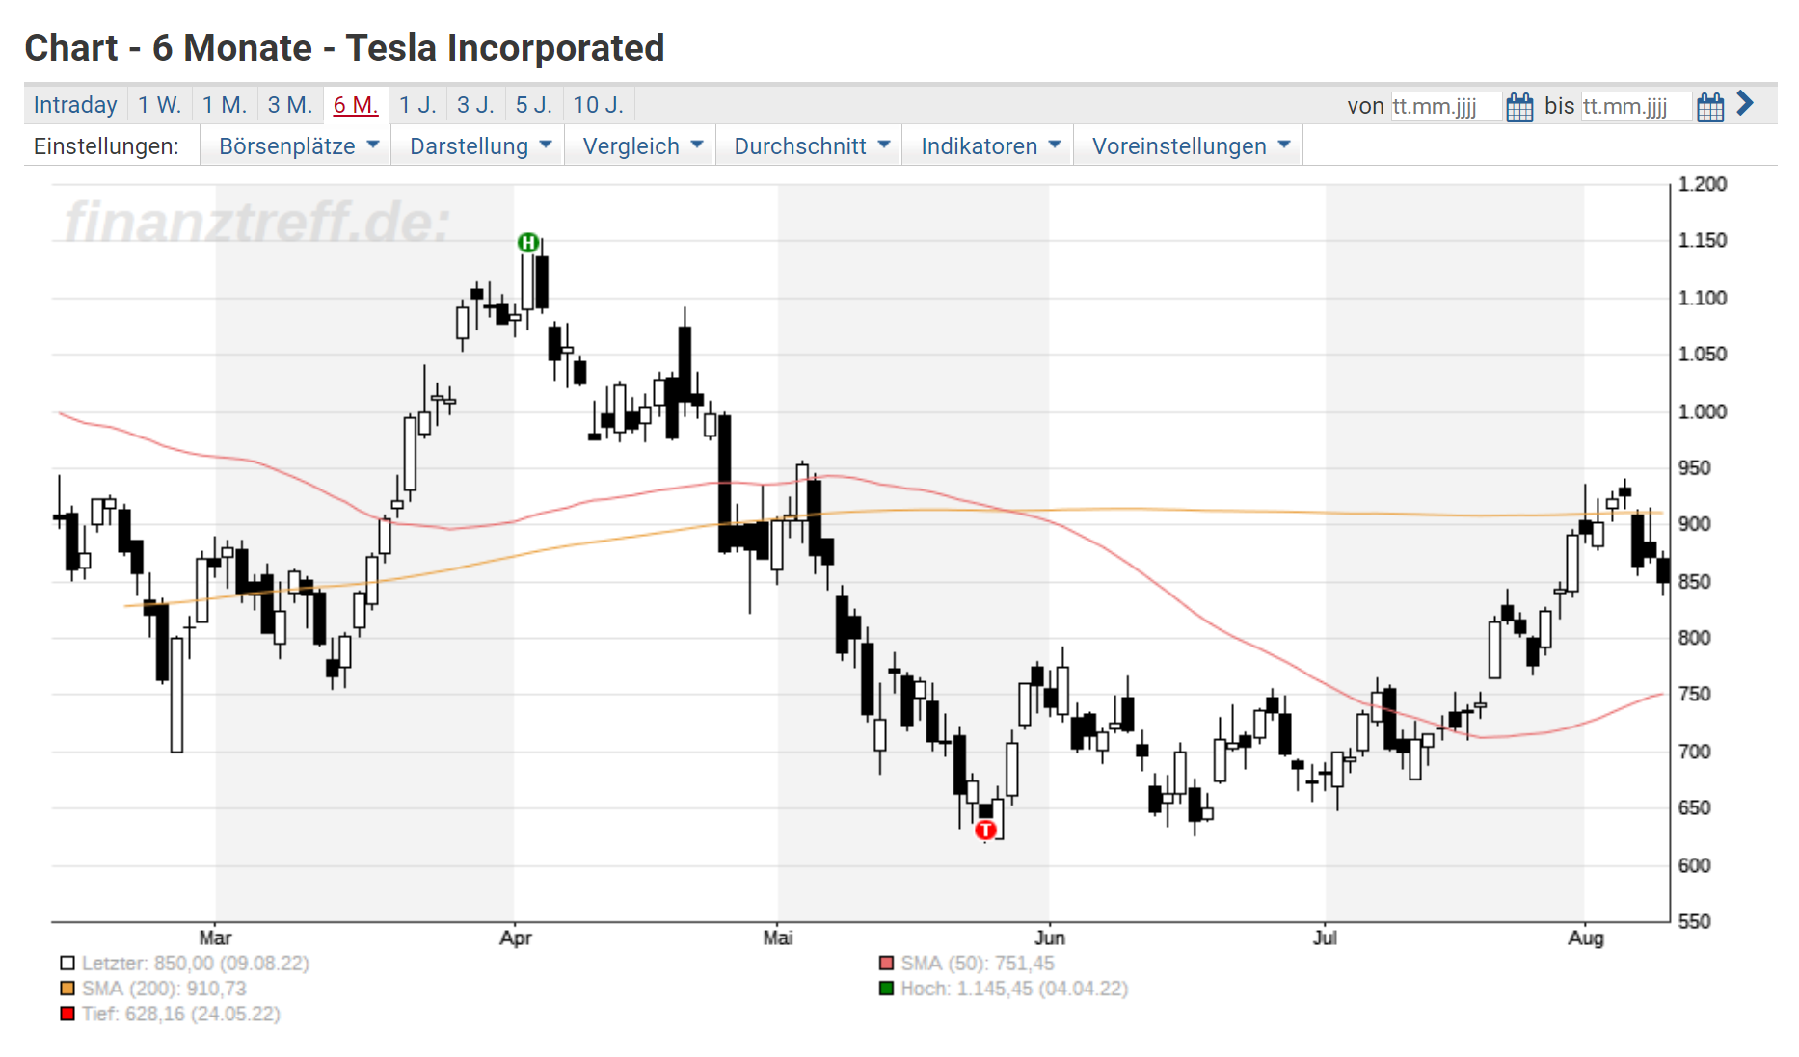Image resolution: width=1799 pixels, height=1057 pixels.
Task: Click the orange SMA (200) legend swatch
Action: (67, 989)
